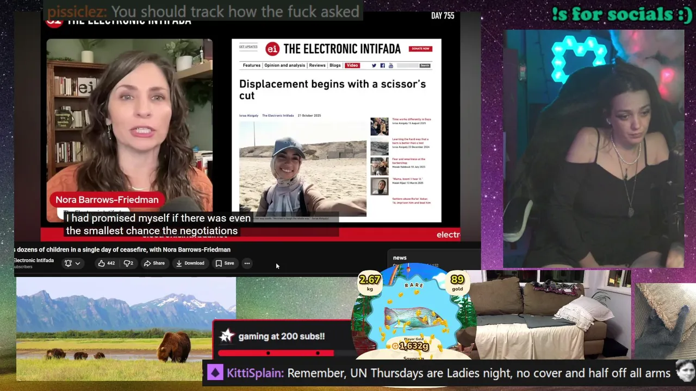Image resolution: width=696 pixels, height=391 pixels.
Task: Click the cat camera feed panel
Action: 664,321
